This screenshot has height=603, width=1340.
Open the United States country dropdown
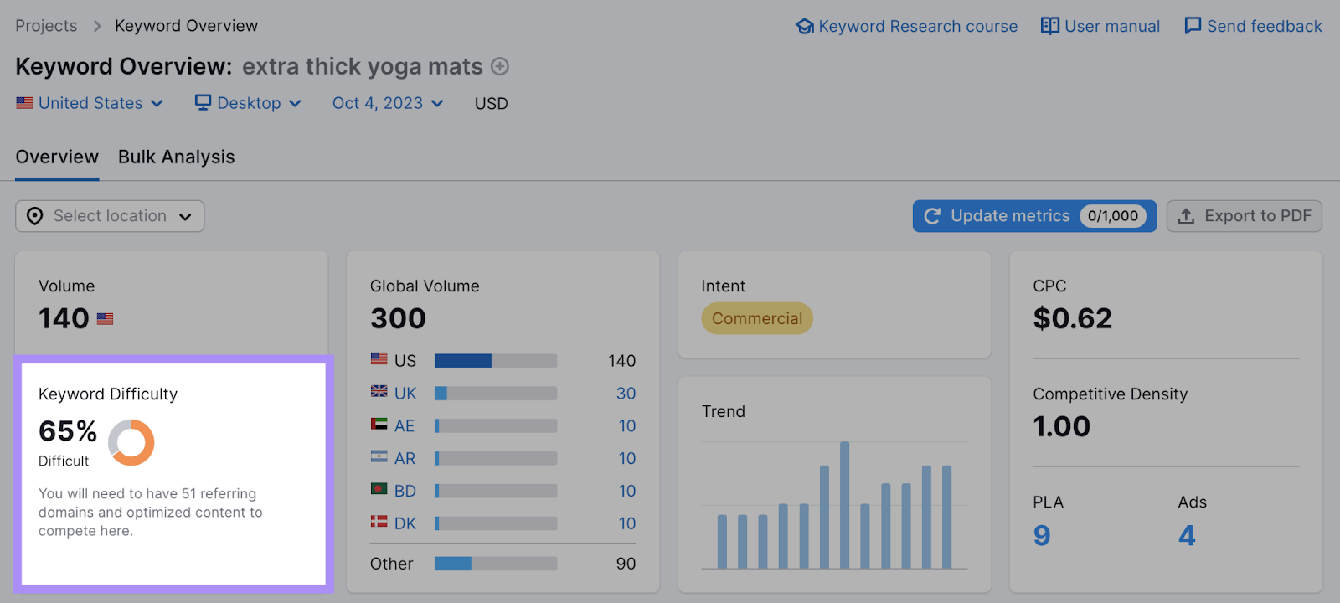90,103
